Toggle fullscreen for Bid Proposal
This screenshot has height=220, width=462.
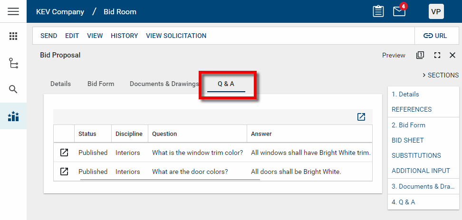(x=437, y=55)
